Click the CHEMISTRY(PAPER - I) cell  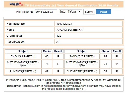(82, 71)
